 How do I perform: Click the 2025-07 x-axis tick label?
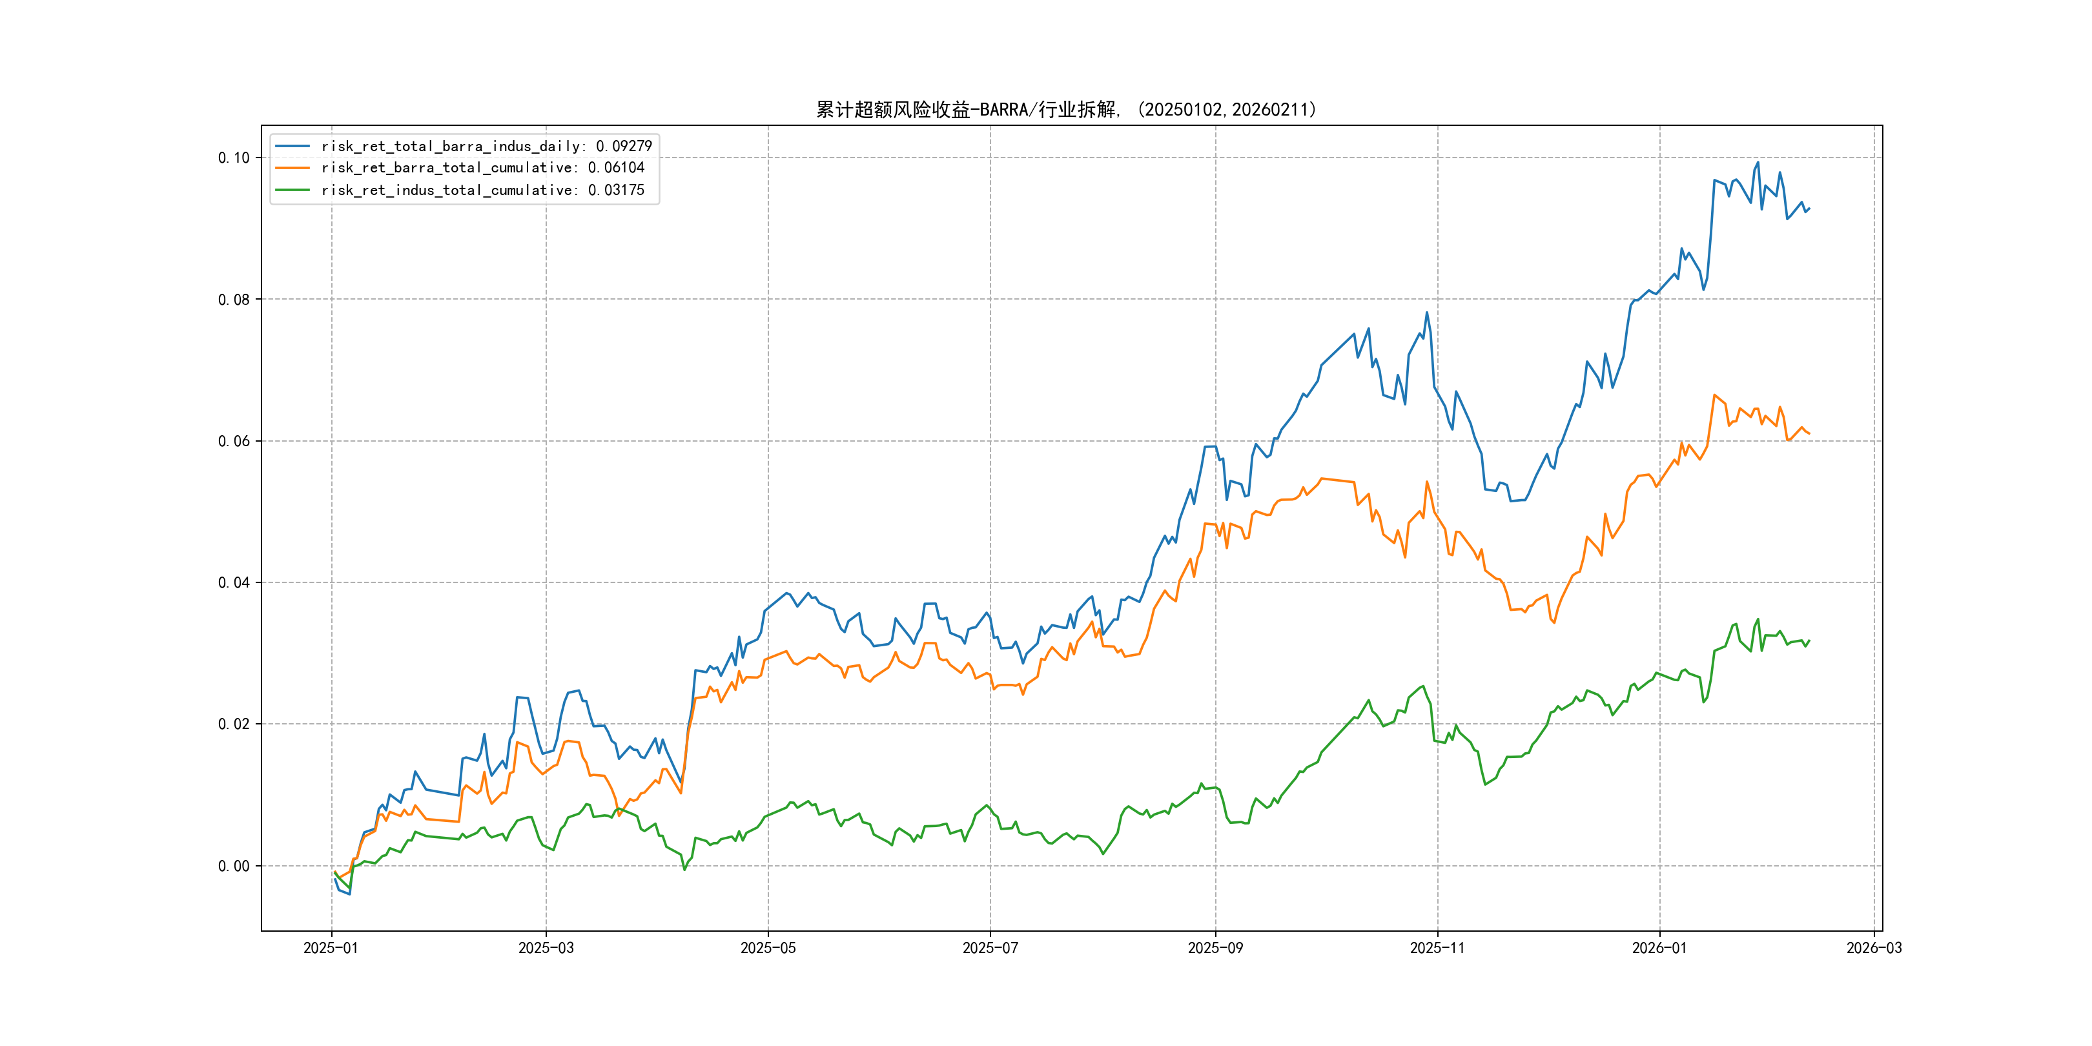click(990, 948)
